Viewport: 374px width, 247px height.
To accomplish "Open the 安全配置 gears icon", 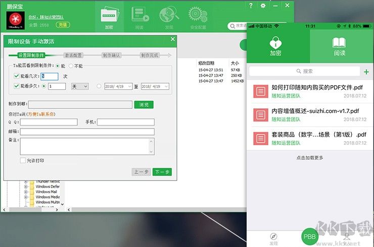I will point(198,17).
